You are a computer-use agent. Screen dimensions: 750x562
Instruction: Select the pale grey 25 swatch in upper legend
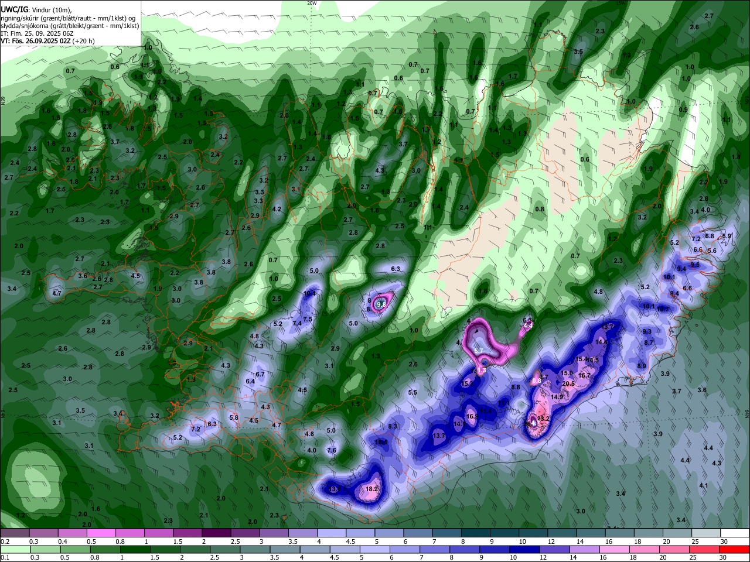706,533
